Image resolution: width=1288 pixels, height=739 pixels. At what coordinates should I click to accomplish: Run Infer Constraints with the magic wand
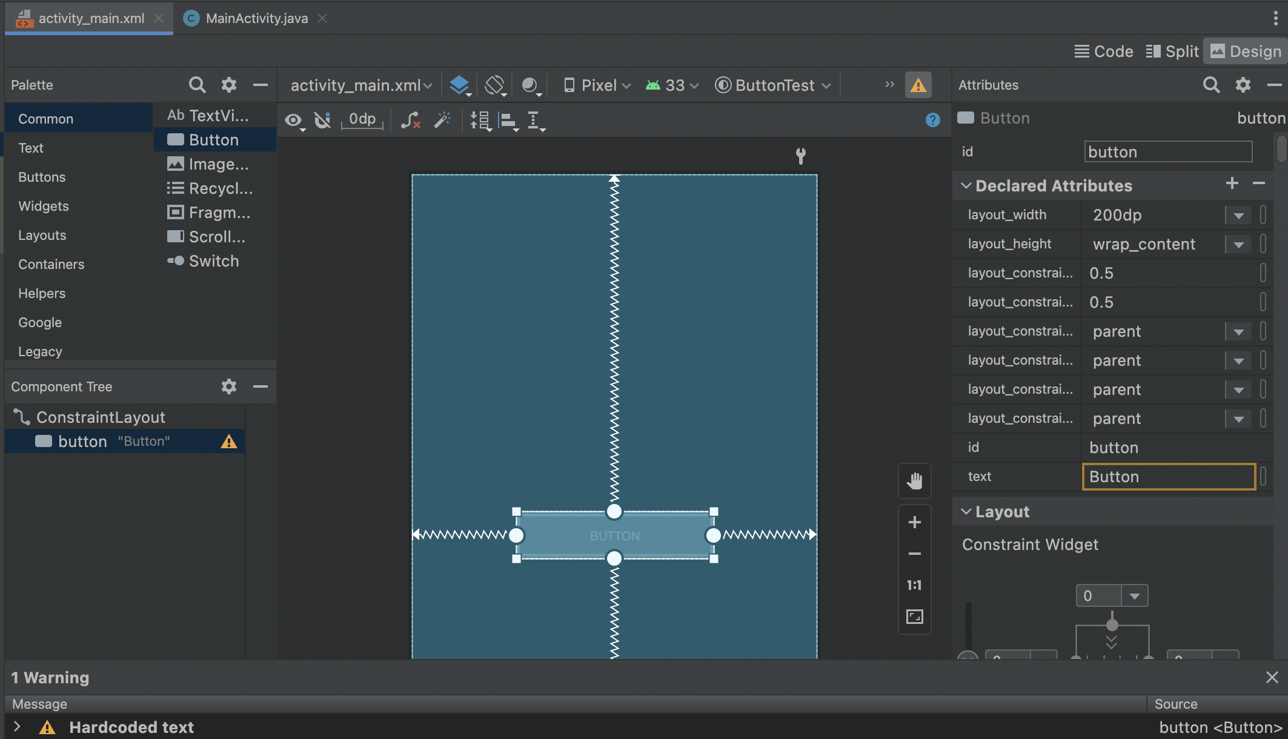point(443,120)
